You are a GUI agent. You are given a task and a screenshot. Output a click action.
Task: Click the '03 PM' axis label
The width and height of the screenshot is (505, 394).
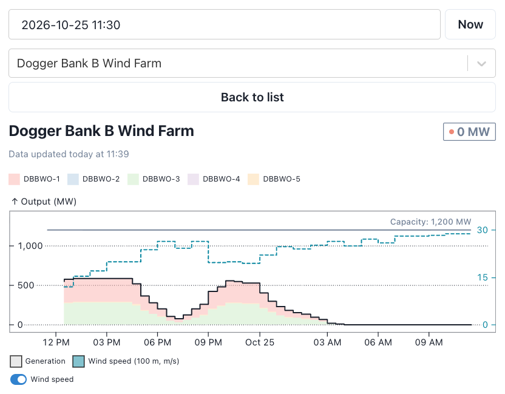click(107, 342)
